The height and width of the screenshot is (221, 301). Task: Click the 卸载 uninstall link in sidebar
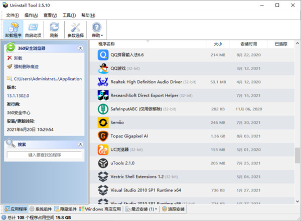click(x=18, y=58)
